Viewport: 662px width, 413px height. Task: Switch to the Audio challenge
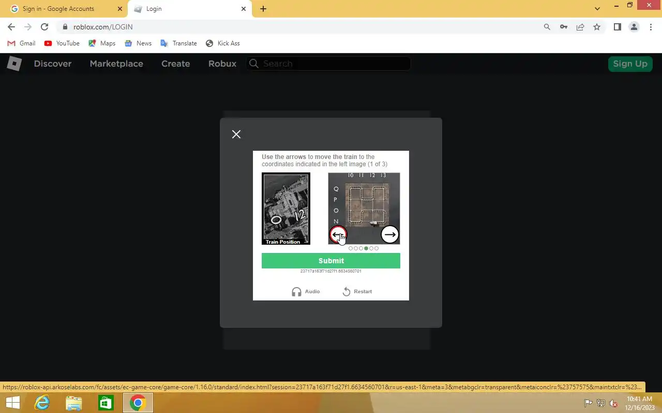[x=306, y=292]
